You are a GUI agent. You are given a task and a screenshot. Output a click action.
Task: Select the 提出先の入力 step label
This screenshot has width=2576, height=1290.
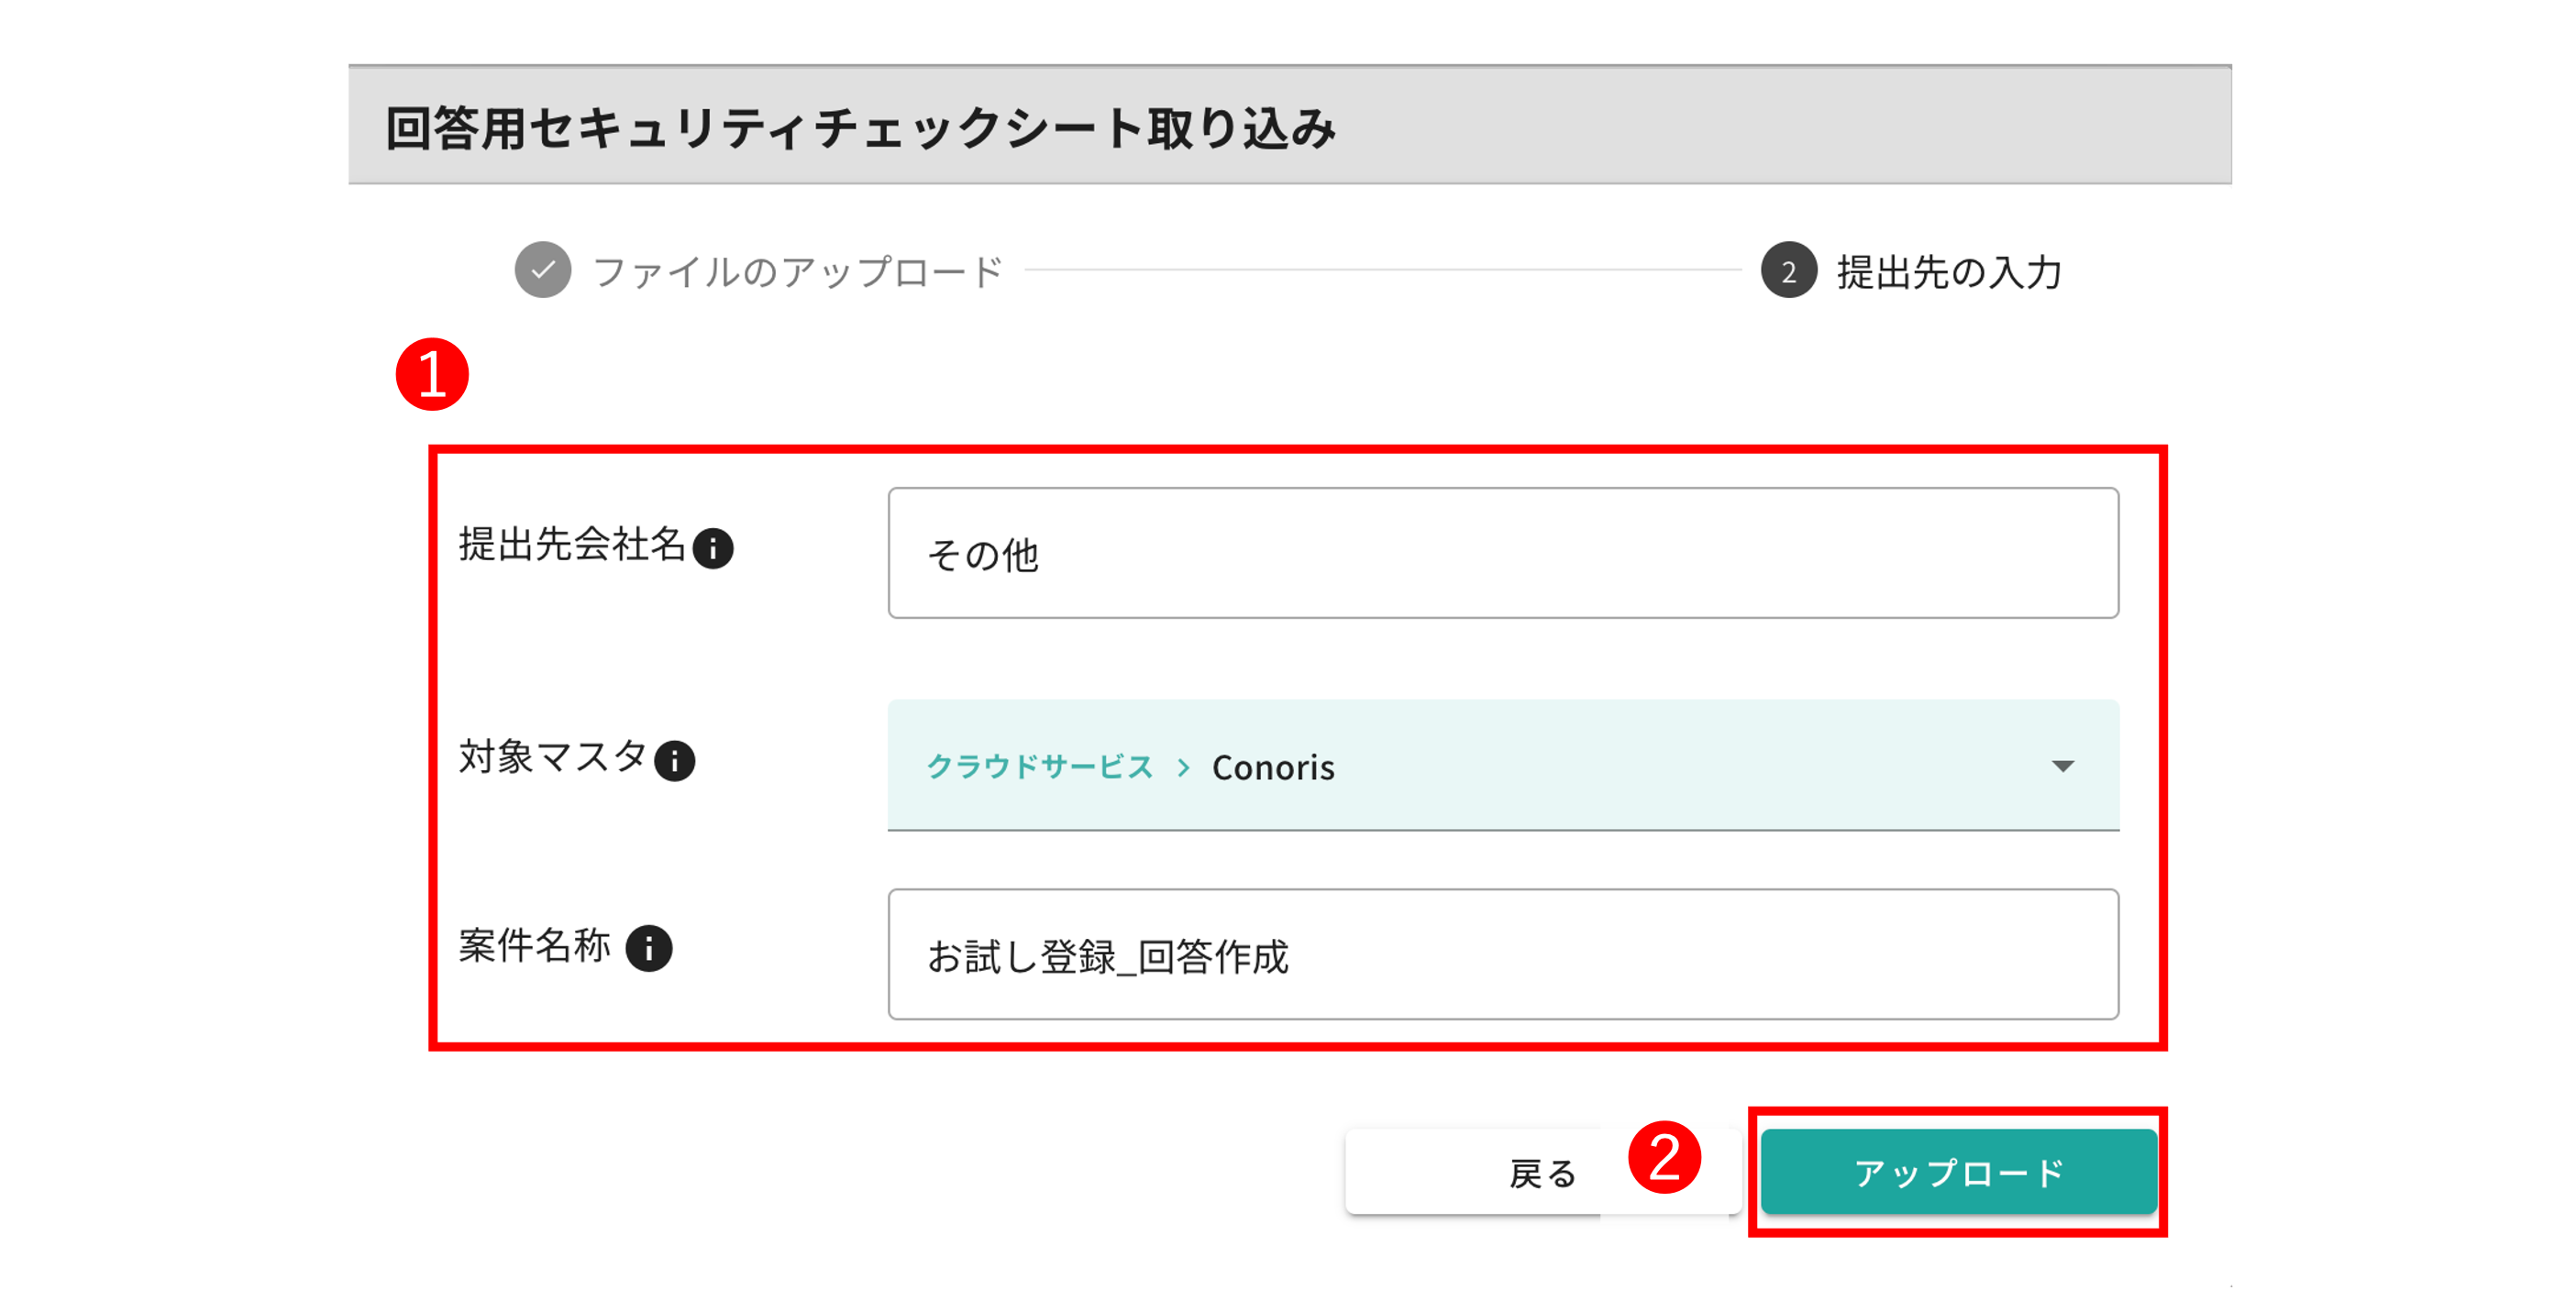[x=1949, y=271]
